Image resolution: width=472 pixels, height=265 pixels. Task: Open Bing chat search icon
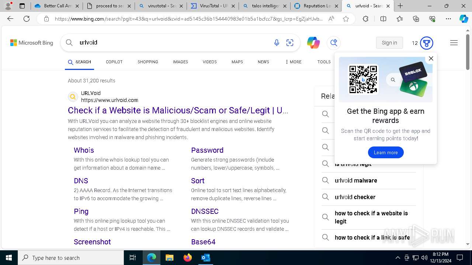point(334,43)
